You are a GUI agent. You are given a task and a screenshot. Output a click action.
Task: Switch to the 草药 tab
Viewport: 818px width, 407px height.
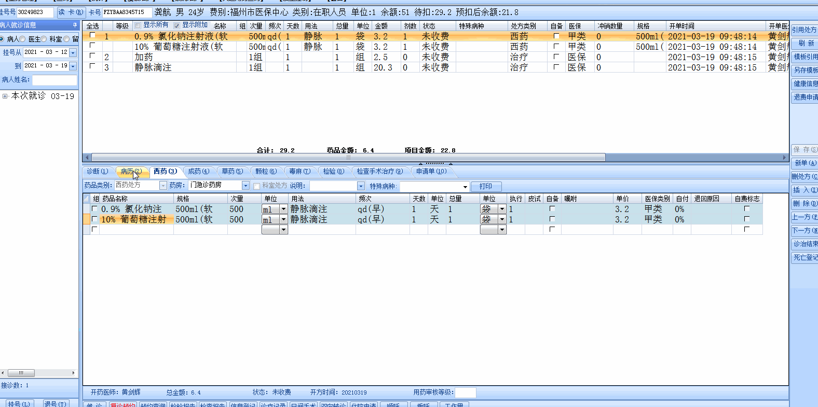point(233,172)
